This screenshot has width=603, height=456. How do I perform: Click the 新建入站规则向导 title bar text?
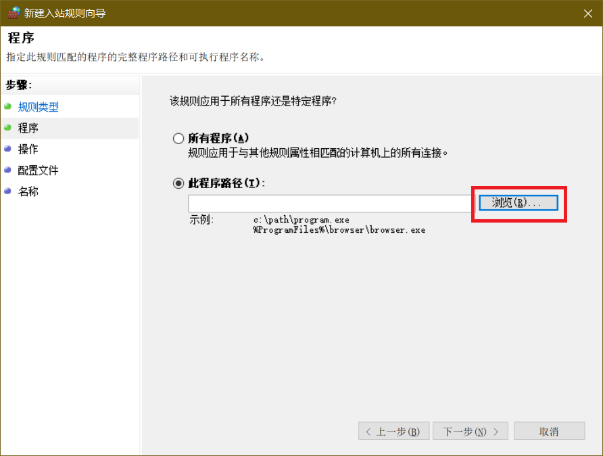(65, 14)
